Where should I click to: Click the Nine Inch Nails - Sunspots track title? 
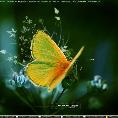coord(68,106)
